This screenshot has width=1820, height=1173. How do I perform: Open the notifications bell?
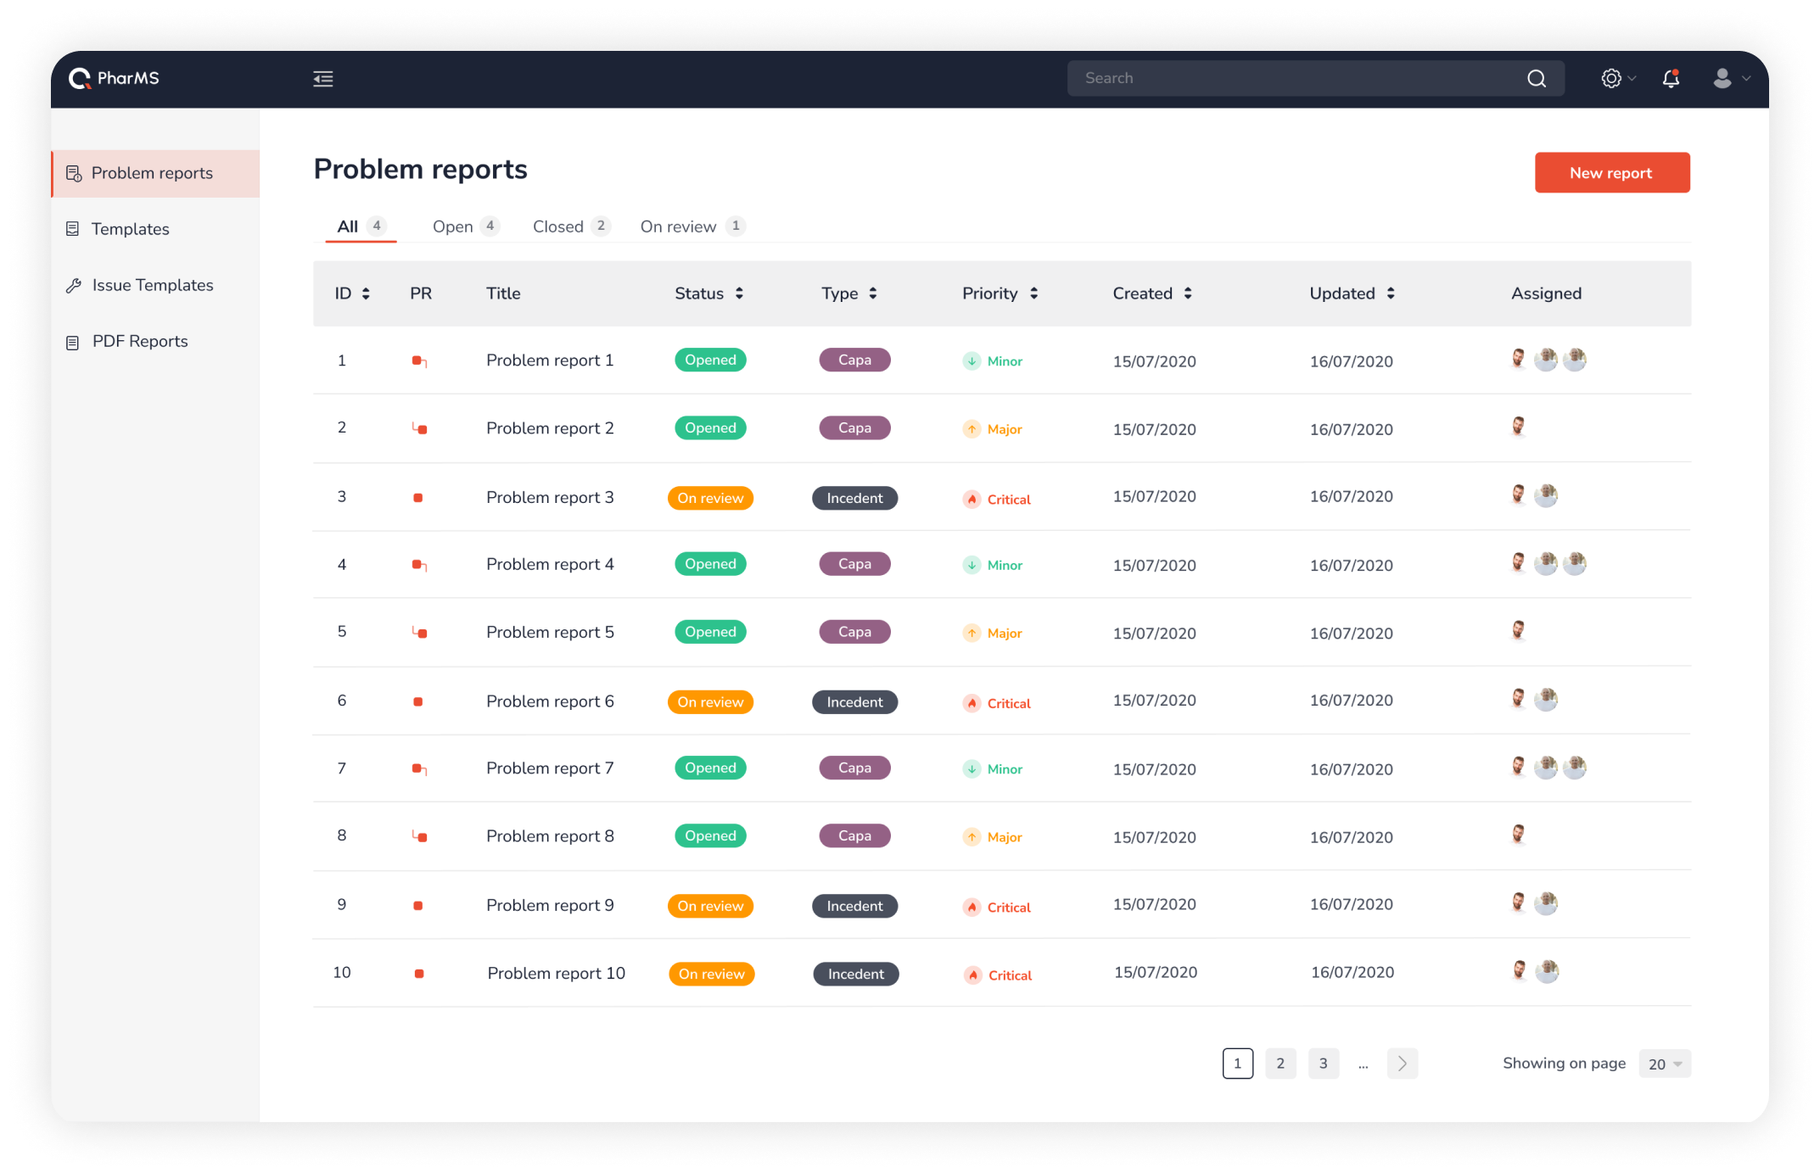(x=1671, y=79)
